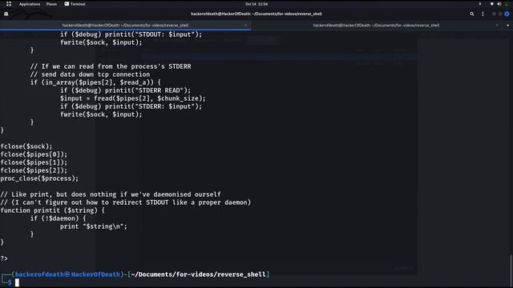Expand the tab list dropdown arrow

pyautogui.click(x=507, y=25)
